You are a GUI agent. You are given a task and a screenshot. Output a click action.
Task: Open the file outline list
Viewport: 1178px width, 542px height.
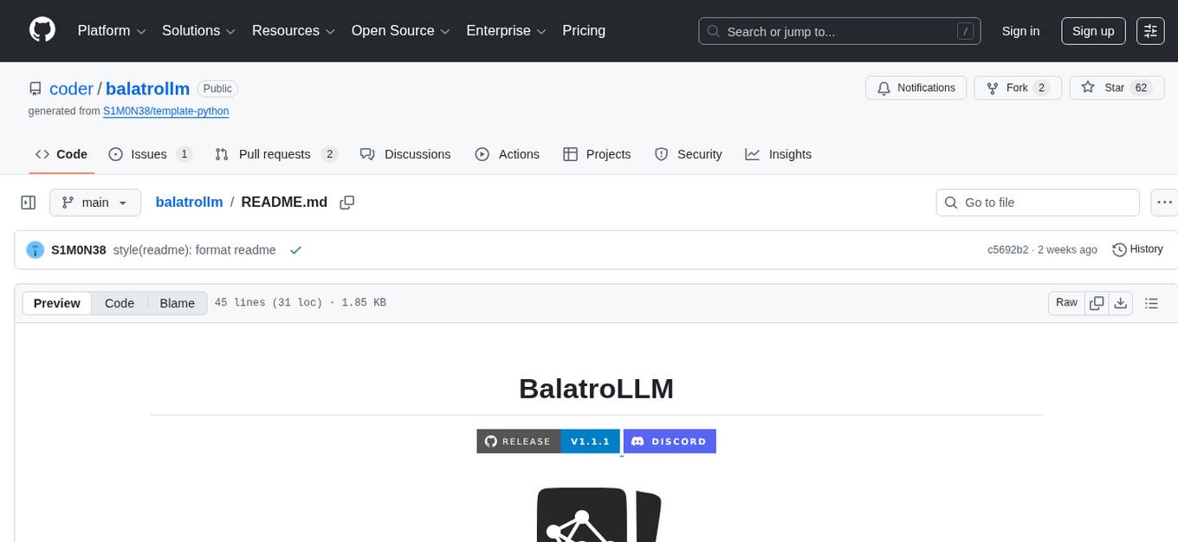[1151, 303]
